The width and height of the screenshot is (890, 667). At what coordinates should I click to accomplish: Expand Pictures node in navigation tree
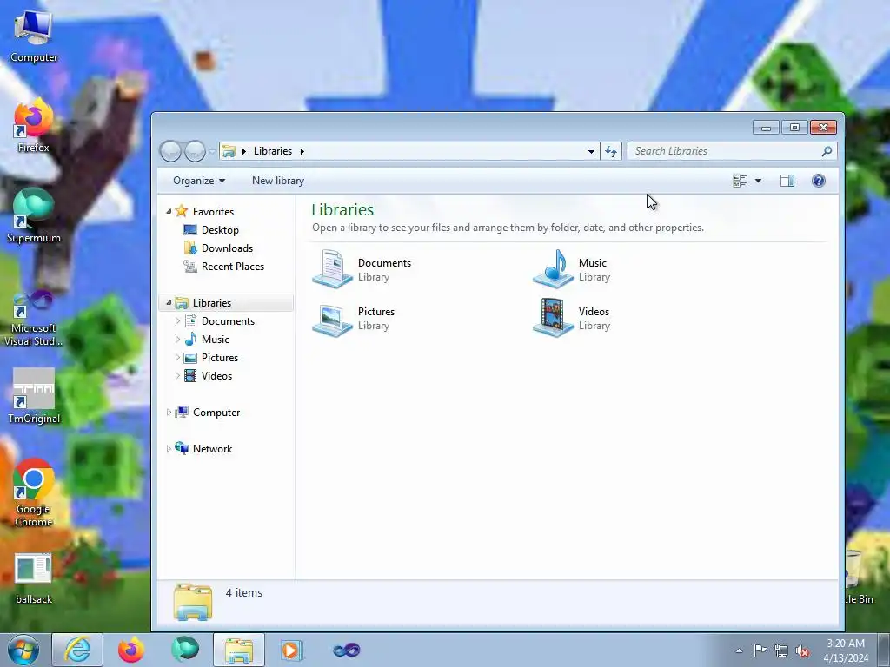tap(177, 357)
